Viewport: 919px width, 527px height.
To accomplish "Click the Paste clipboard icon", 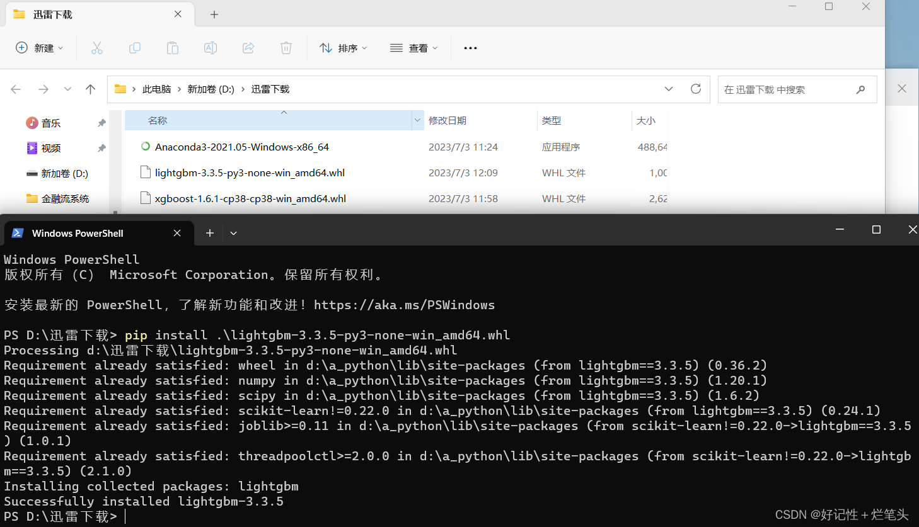I will tap(173, 48).
